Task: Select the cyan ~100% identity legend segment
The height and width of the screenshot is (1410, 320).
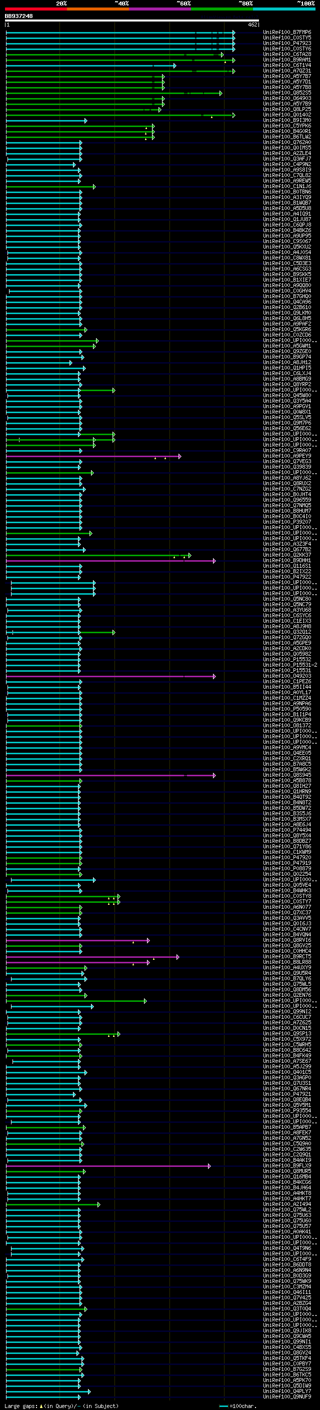Action: (284, 9)
